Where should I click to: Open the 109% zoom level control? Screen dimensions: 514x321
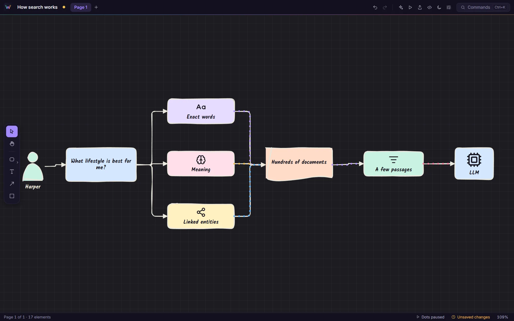click(502, 317)
